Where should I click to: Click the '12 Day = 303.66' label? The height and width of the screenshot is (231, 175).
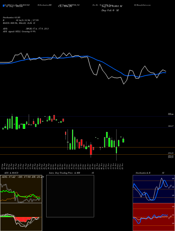(x=14, y=7)
